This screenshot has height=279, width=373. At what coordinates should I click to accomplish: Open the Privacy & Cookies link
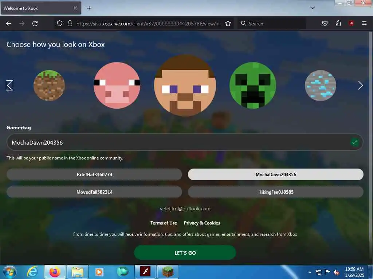(202, 223)
